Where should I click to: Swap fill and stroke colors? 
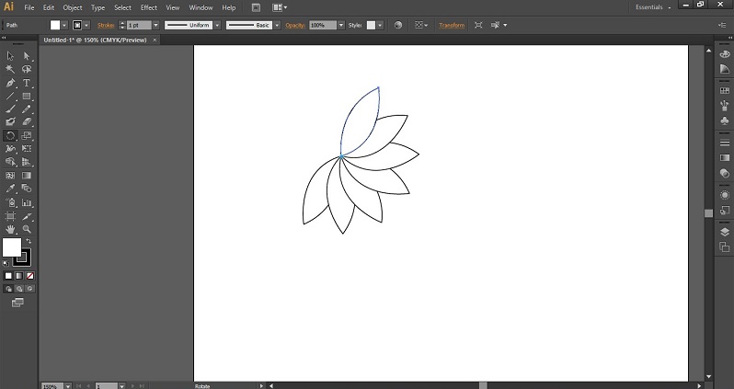coord(28,241)
